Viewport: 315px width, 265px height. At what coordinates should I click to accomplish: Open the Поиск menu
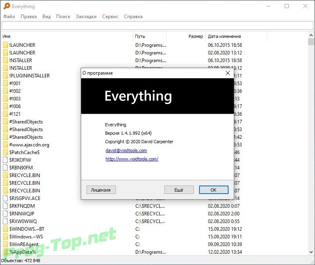pyautogui.click(x=63, y=17)
